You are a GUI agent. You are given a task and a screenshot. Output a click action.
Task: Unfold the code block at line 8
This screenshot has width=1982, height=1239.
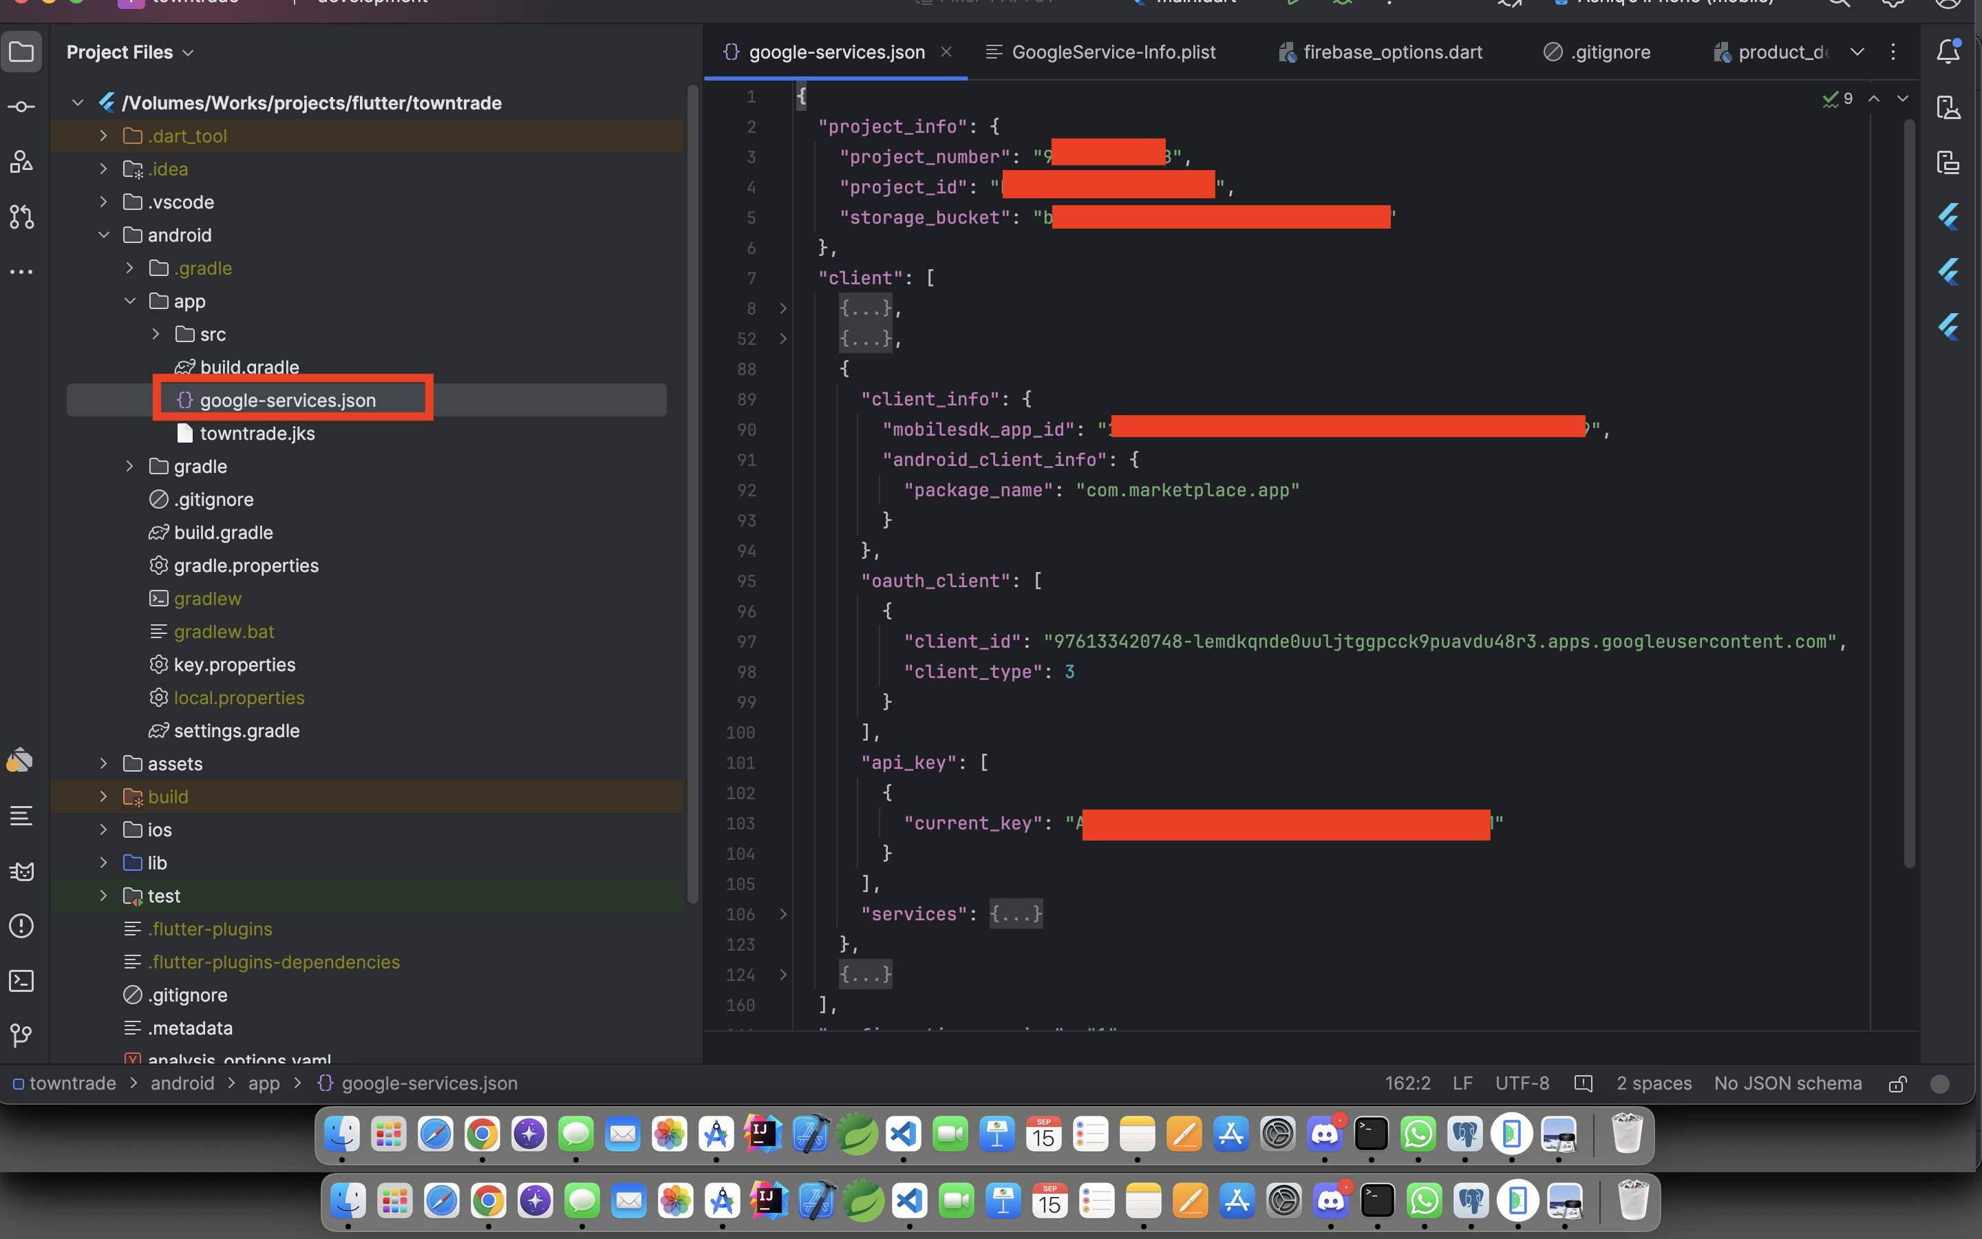coord(783,309)
